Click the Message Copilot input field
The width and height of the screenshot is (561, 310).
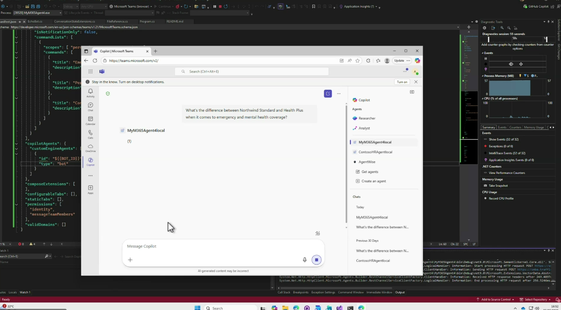click(223, 246)
